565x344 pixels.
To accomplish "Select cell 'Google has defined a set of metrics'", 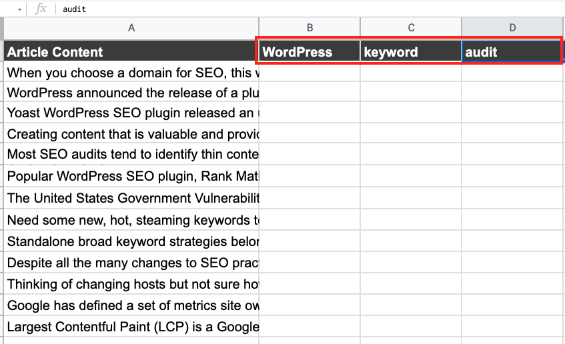I will click(131, 305).
